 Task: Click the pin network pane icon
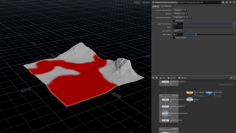[231, 78]
